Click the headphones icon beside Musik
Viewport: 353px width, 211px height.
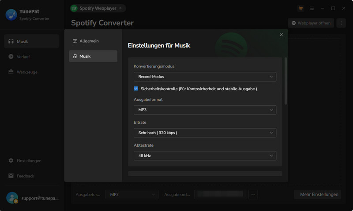[11, 41]
